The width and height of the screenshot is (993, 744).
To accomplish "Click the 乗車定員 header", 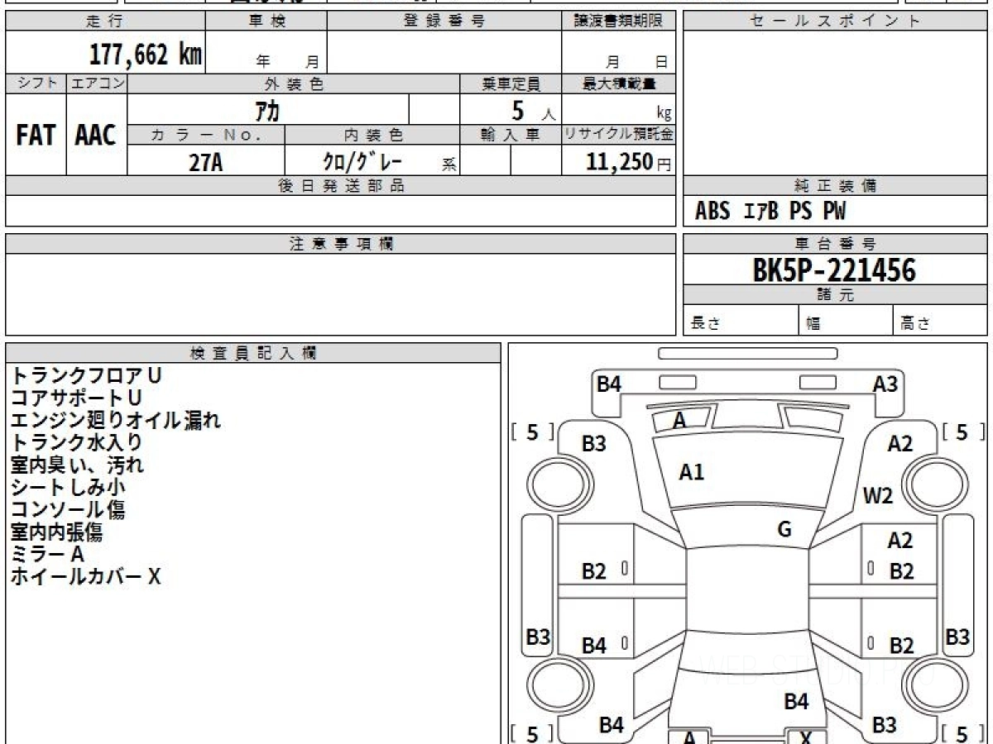I will (x=511, y=83).
